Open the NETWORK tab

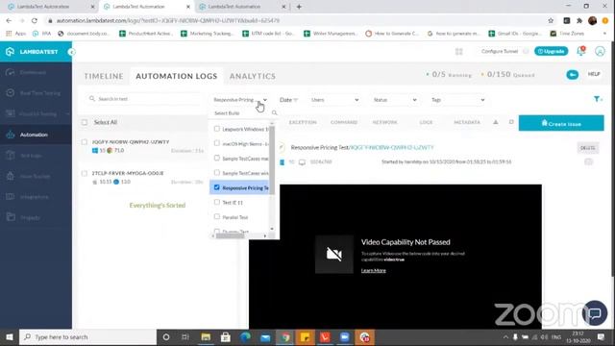tap(384, 122)
